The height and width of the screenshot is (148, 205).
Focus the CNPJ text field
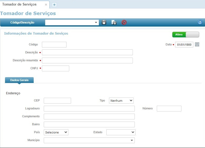(56, 68)
